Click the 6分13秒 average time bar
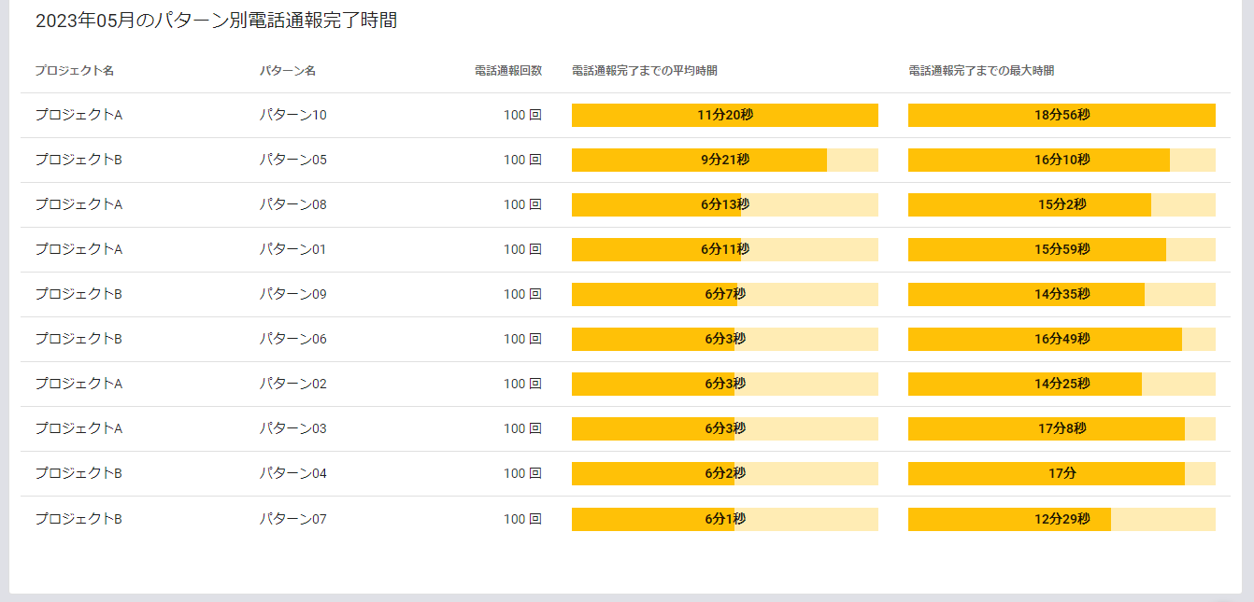Image resolution: width=1254 pixels, height=602 pixels. (724, 205)
